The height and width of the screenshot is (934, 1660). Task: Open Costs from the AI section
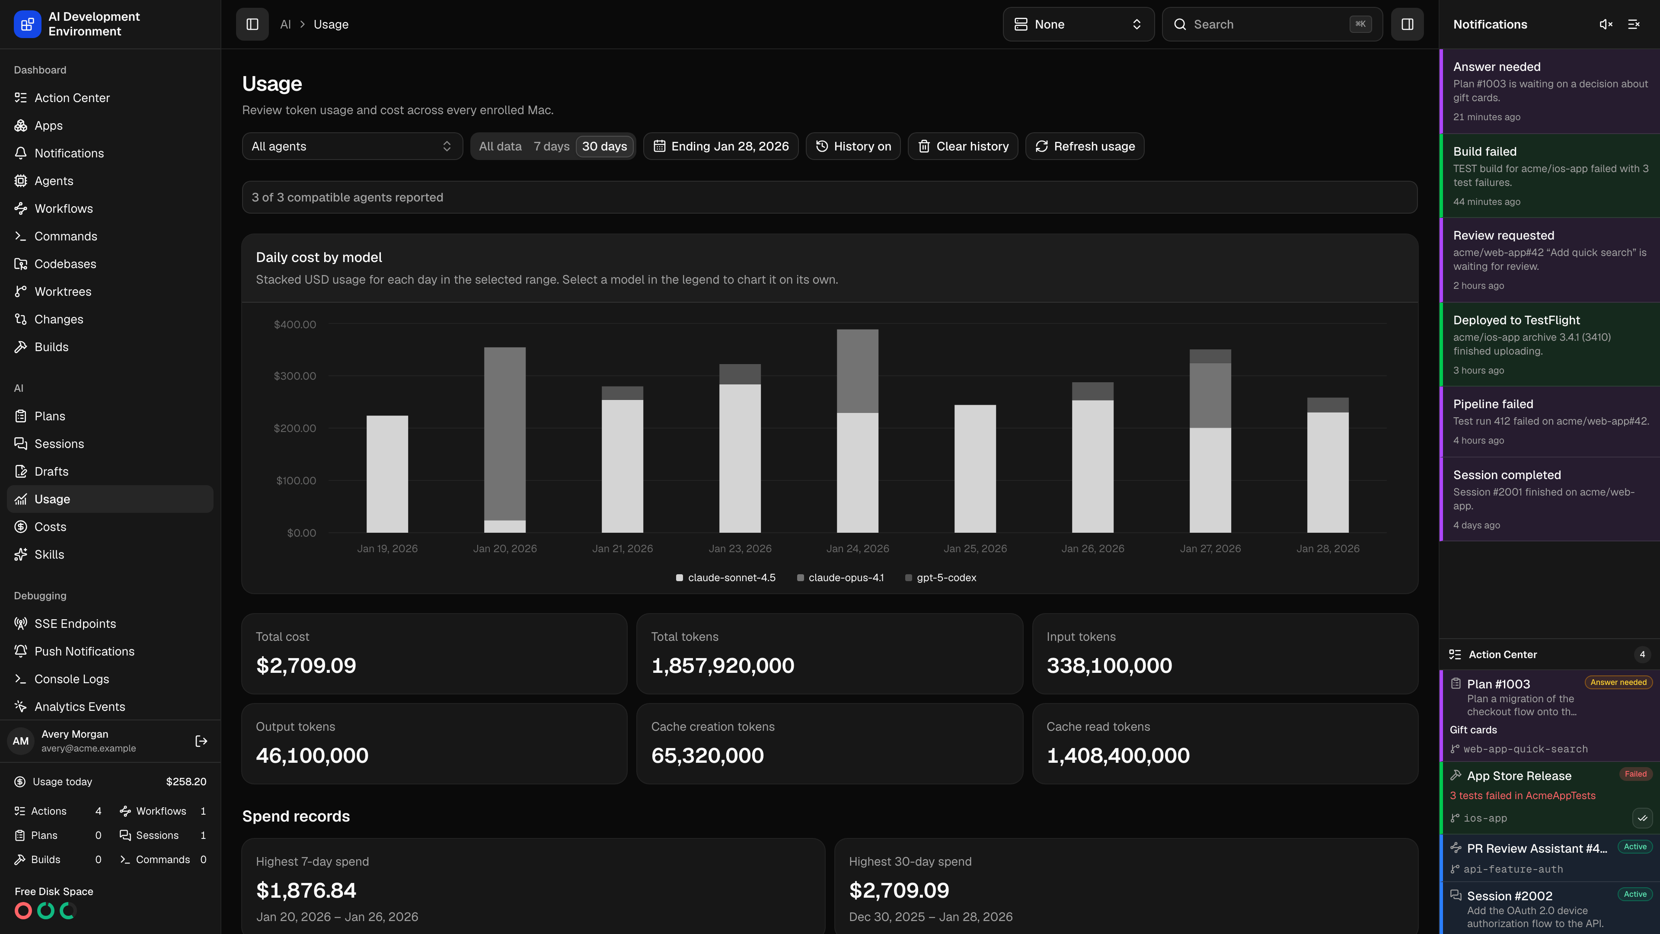click(x=109, y=527)
